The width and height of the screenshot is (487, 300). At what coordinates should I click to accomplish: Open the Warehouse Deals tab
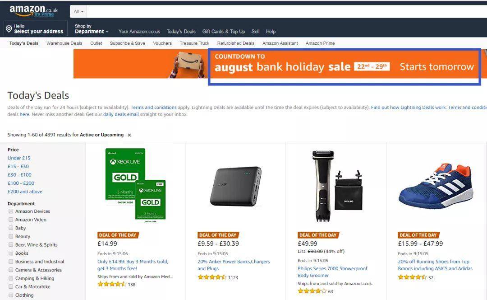point(64,43)
